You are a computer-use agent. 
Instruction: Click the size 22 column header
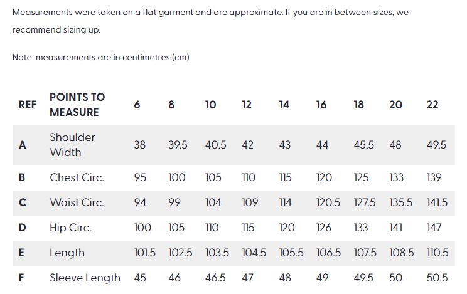click(432, 105)
